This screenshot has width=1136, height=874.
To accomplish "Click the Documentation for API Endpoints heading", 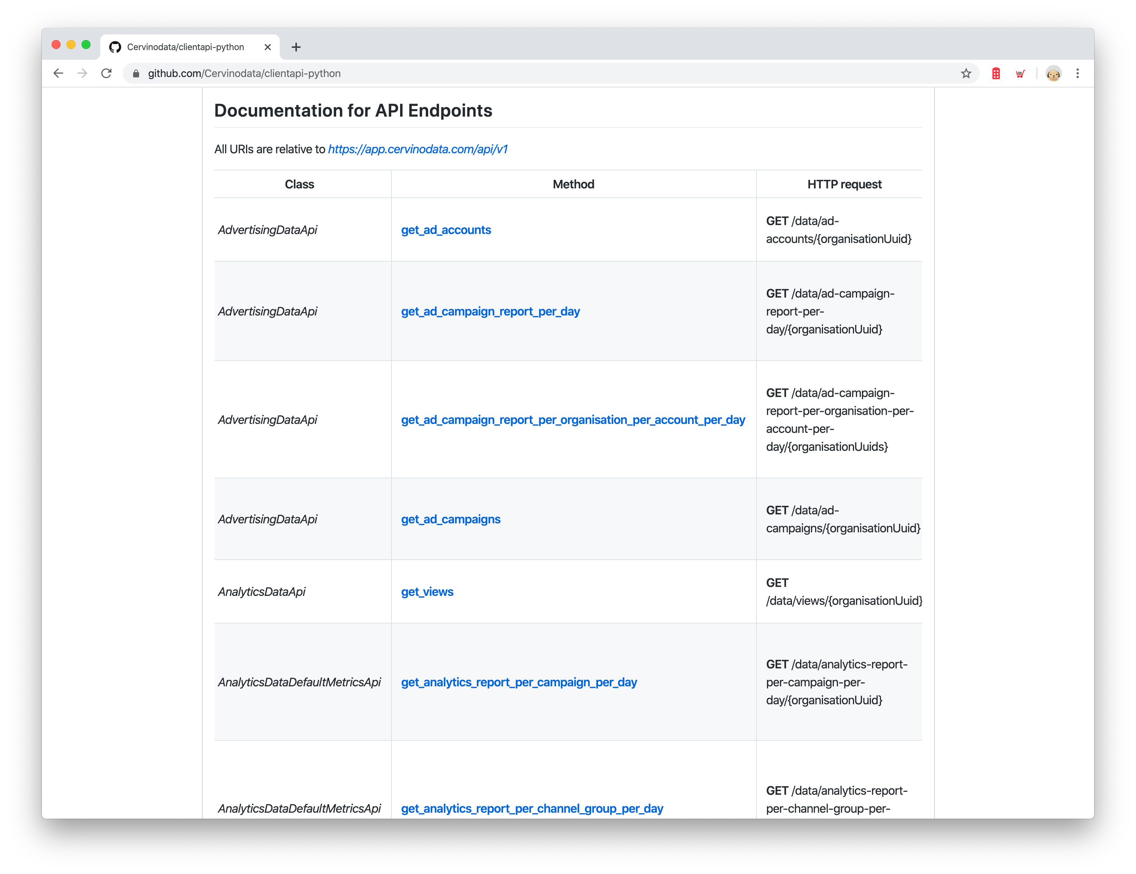I will pos(353,110).
